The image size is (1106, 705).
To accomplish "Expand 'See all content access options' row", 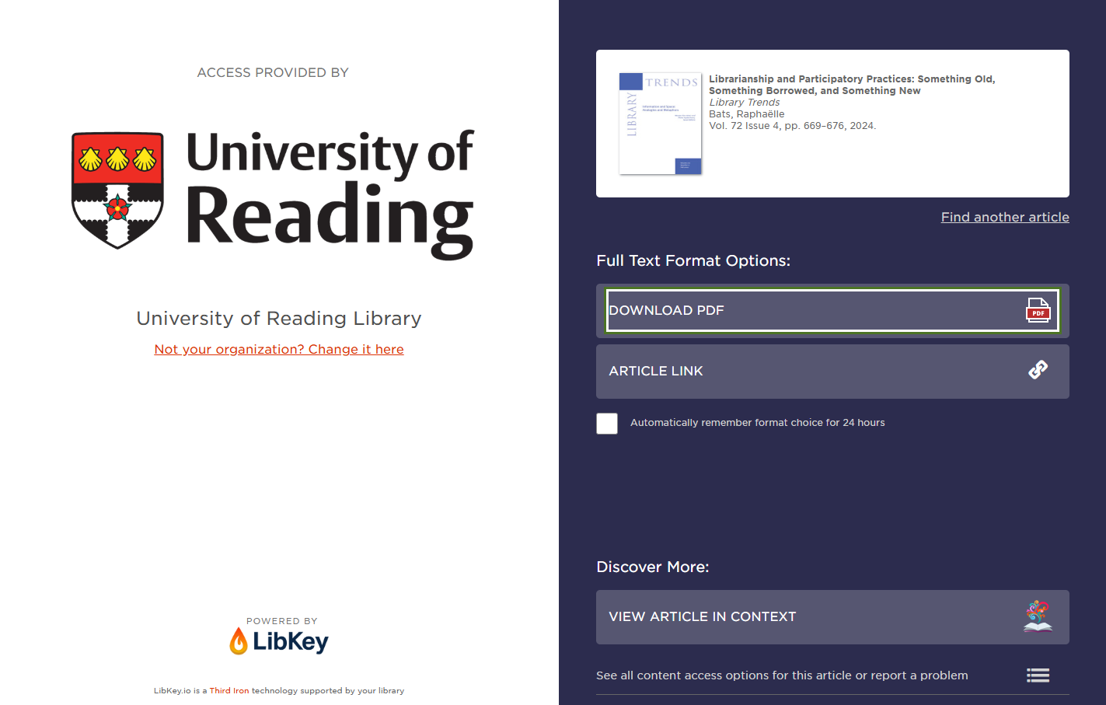I will click(781, 675).
